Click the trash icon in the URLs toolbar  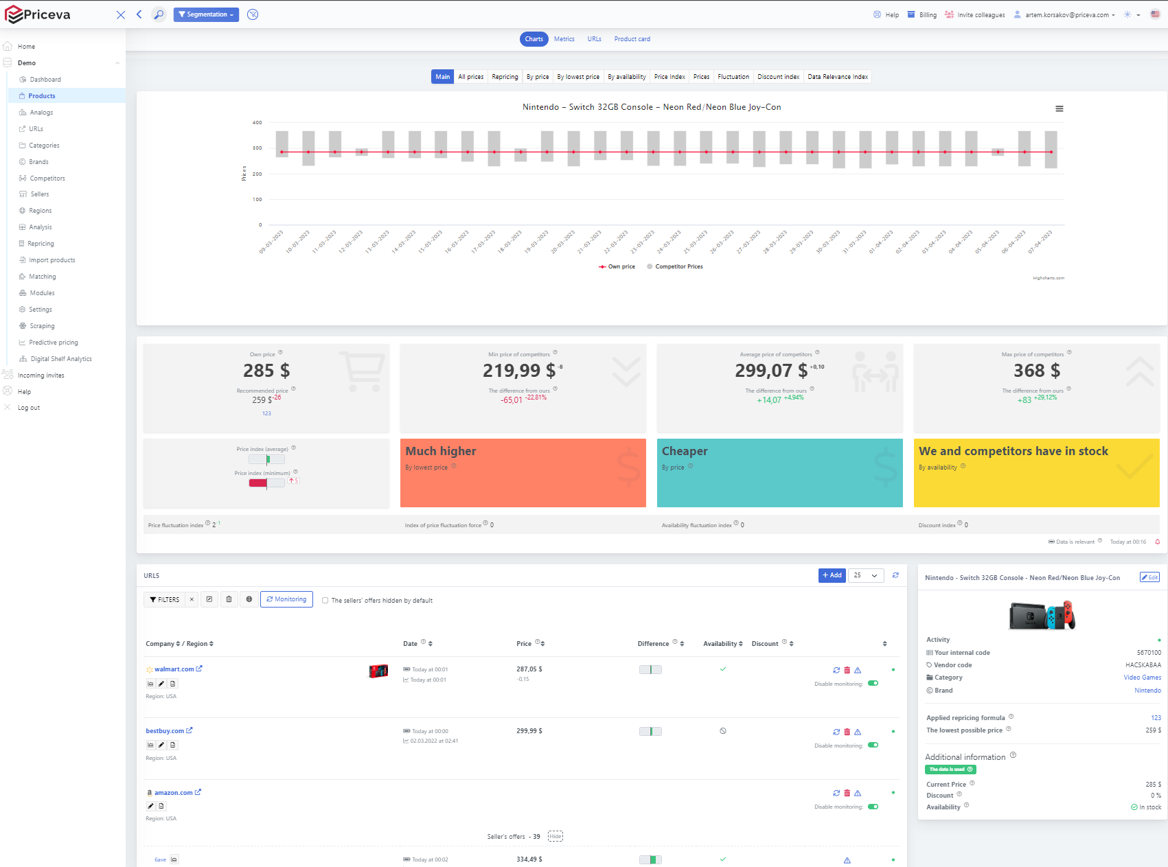229,599
